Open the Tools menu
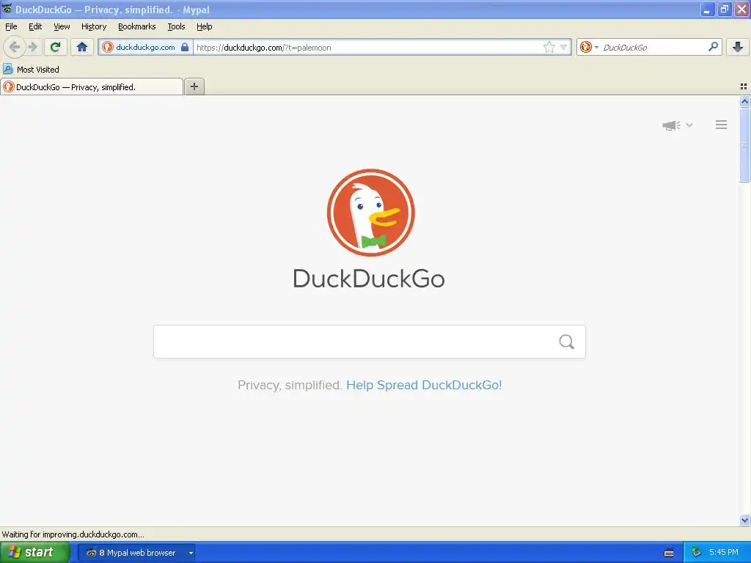The image size is (751, 563). (176, 26)
